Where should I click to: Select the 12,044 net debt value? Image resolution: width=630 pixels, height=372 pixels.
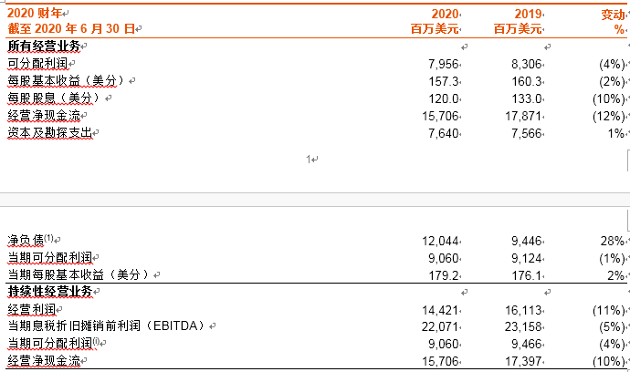[x=440, y=241]
